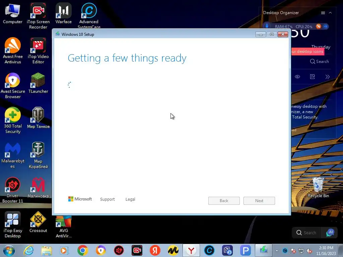Open iTop Screen Recorder taskbar icon
The height and width of the screenshot is (257, 343).
pyautogui.click(x=137, y=250)
